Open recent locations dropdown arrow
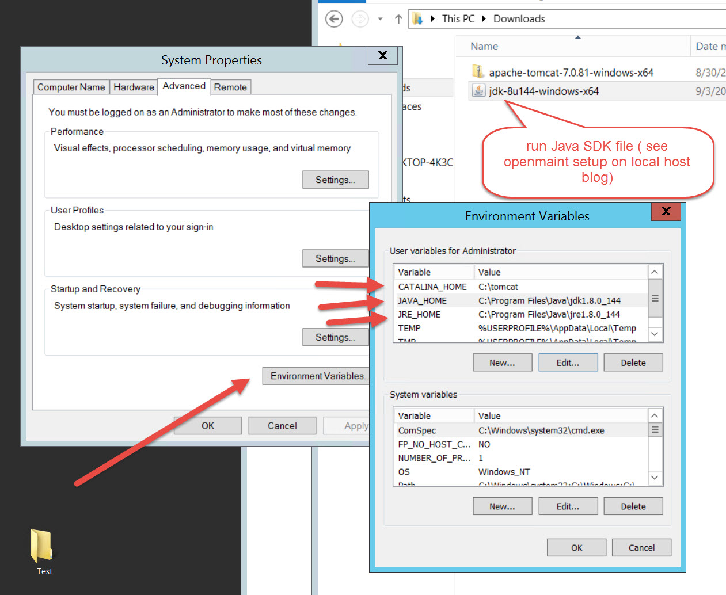This screenshot has height=595, width=726. tap(380, 19)
